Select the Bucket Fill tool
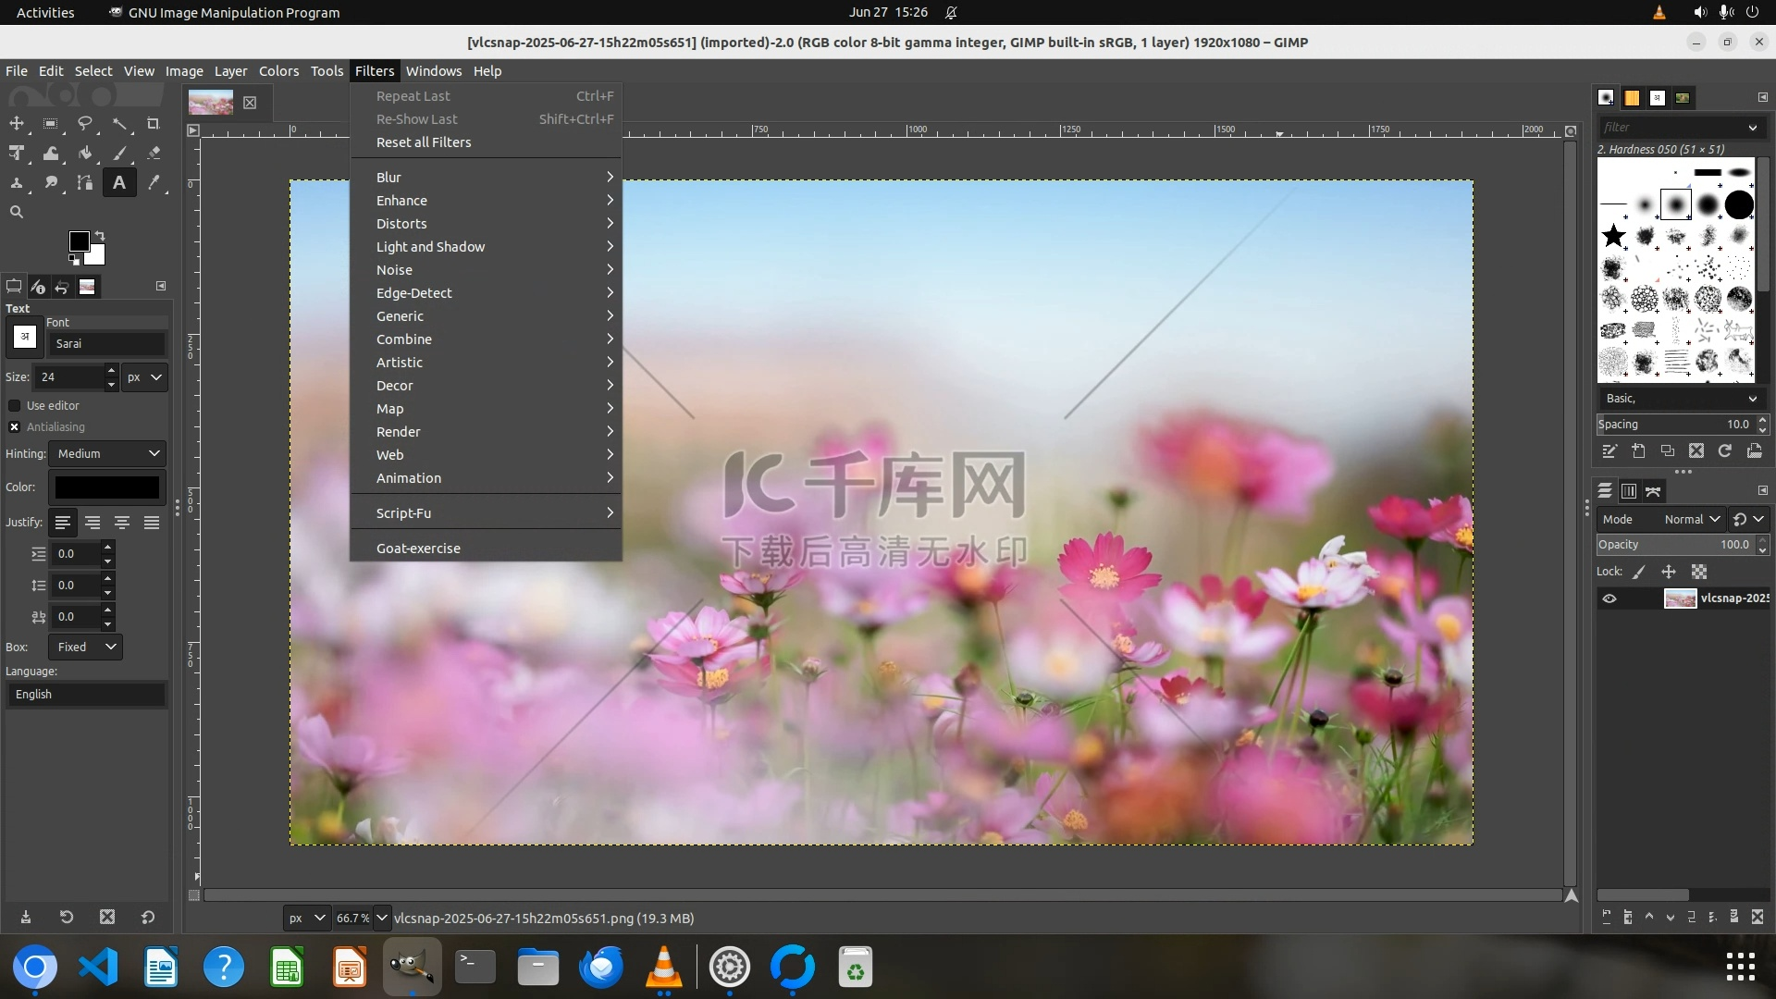1776x999 pixels. 85,154
